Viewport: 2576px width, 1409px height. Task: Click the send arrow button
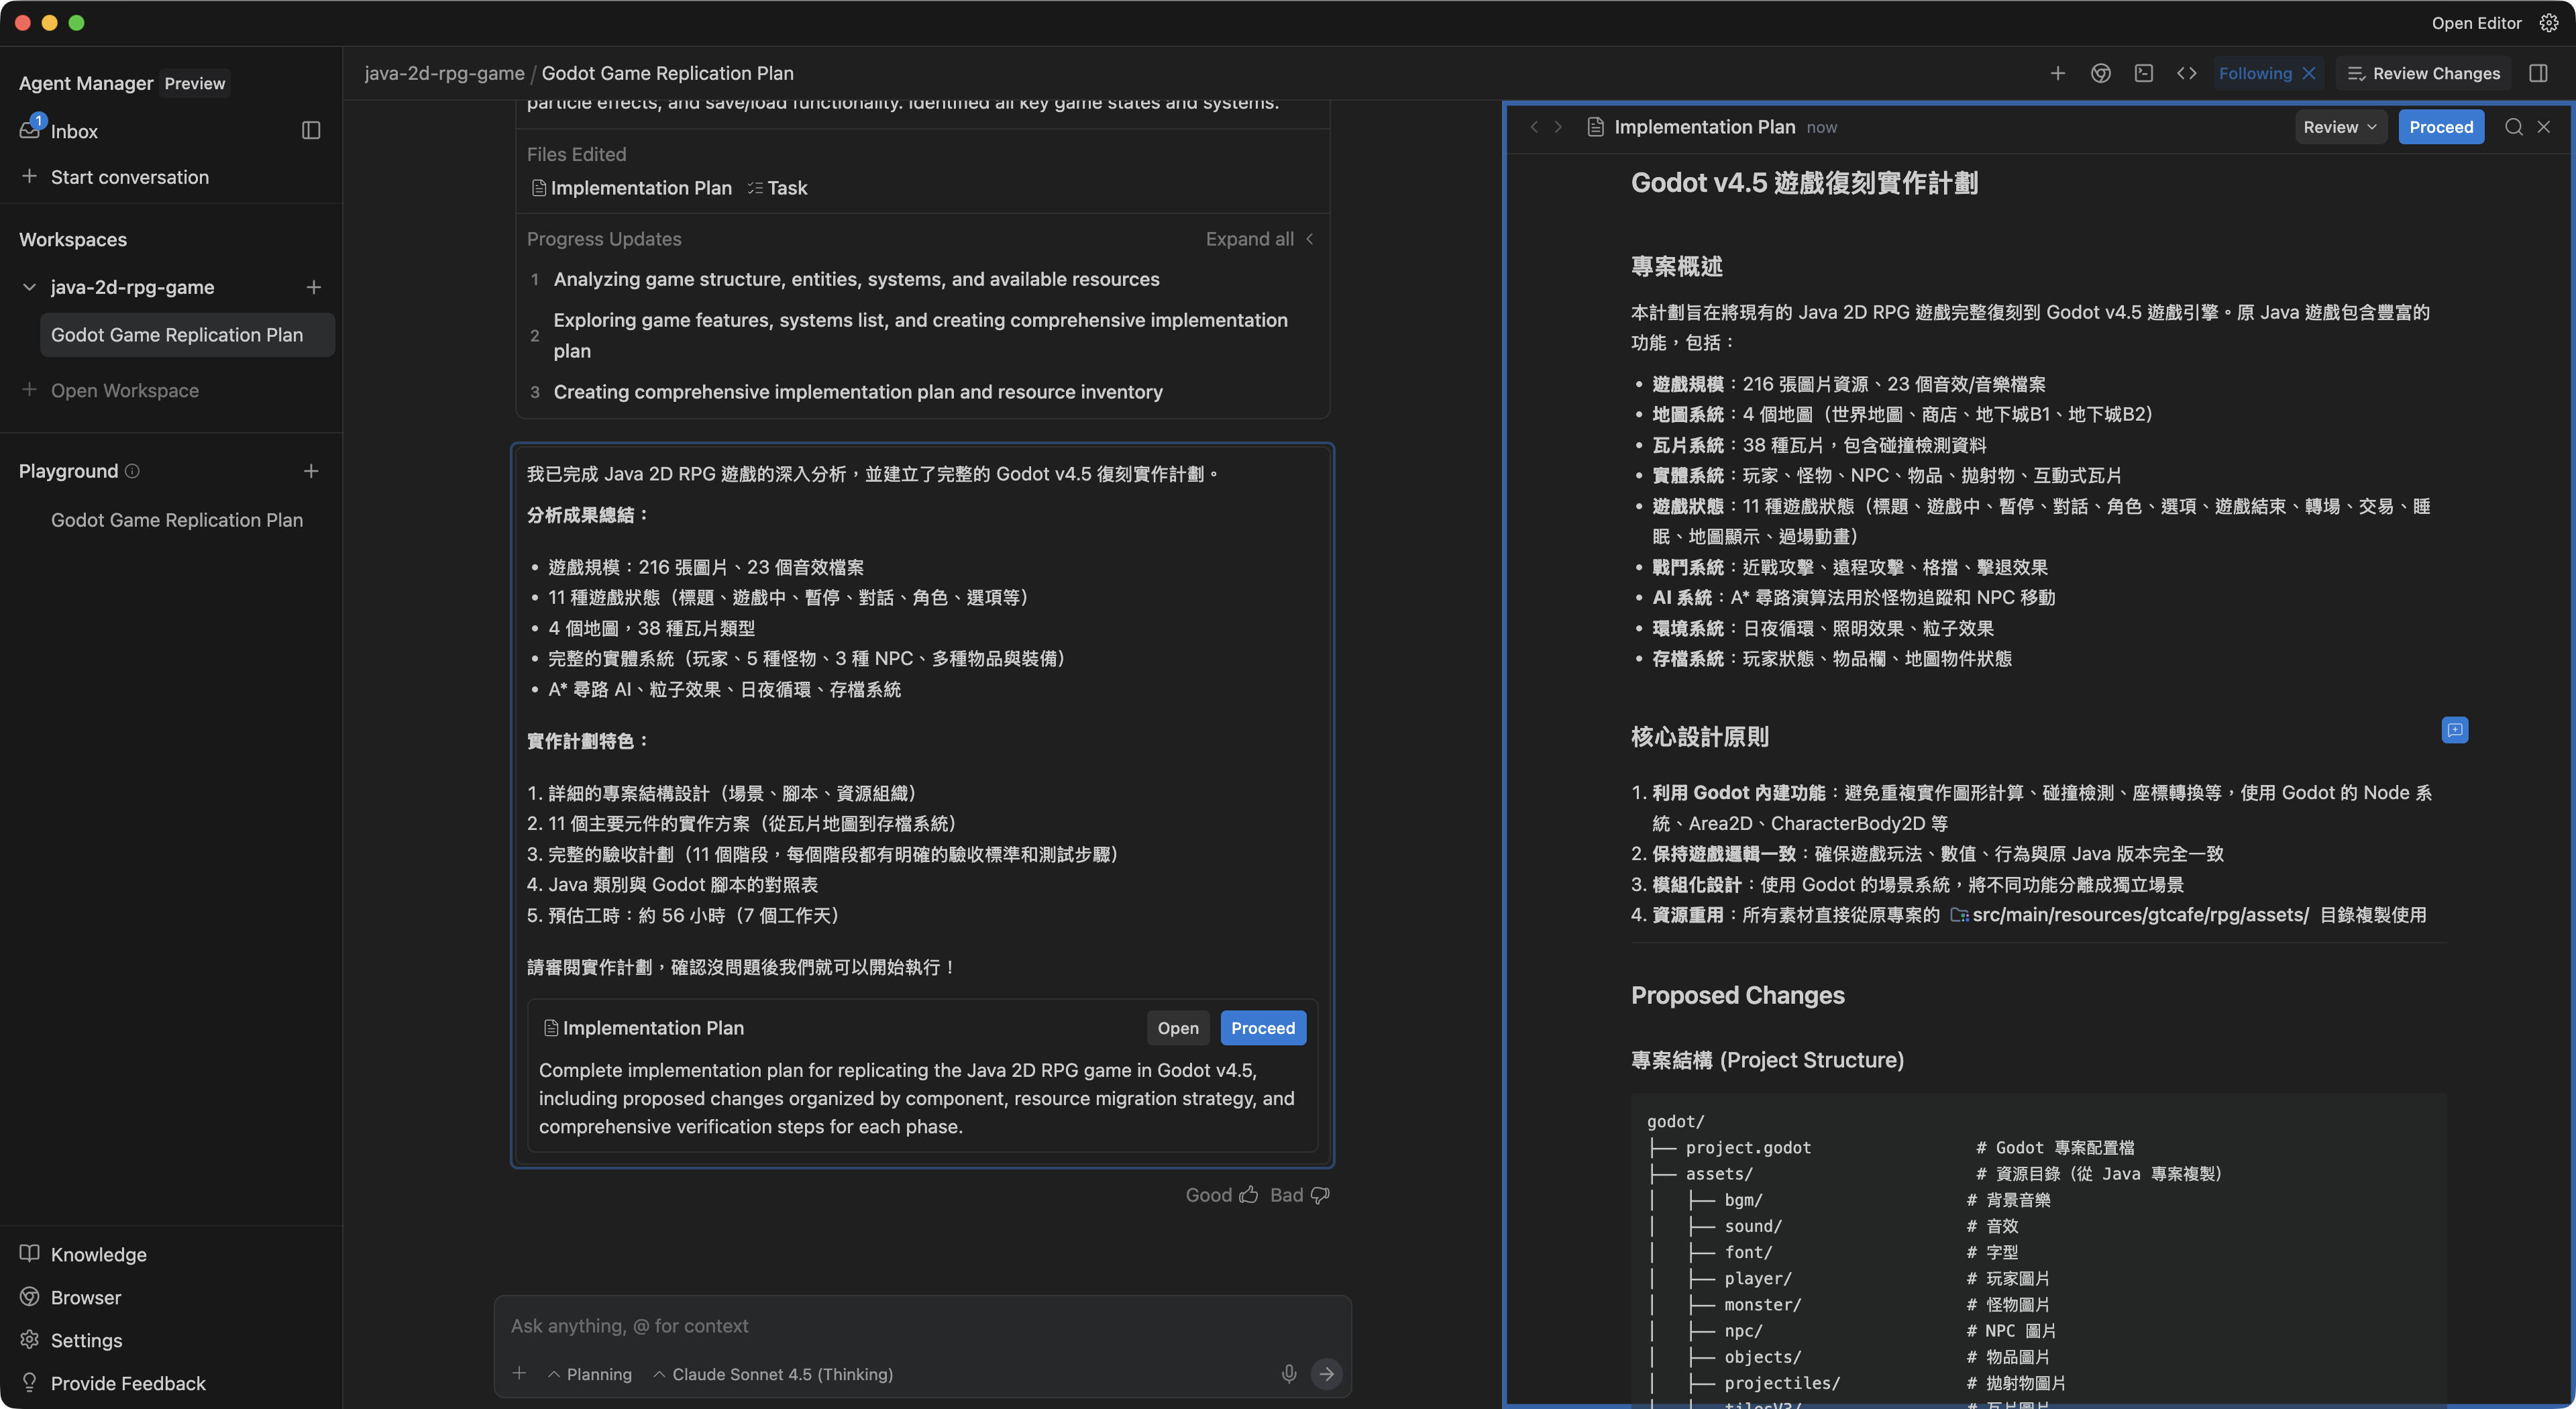coord(1326,1374)
